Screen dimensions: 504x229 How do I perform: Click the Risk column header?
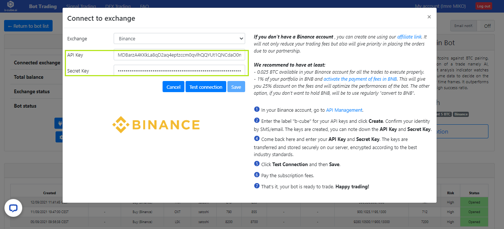(x=450, y=193)
